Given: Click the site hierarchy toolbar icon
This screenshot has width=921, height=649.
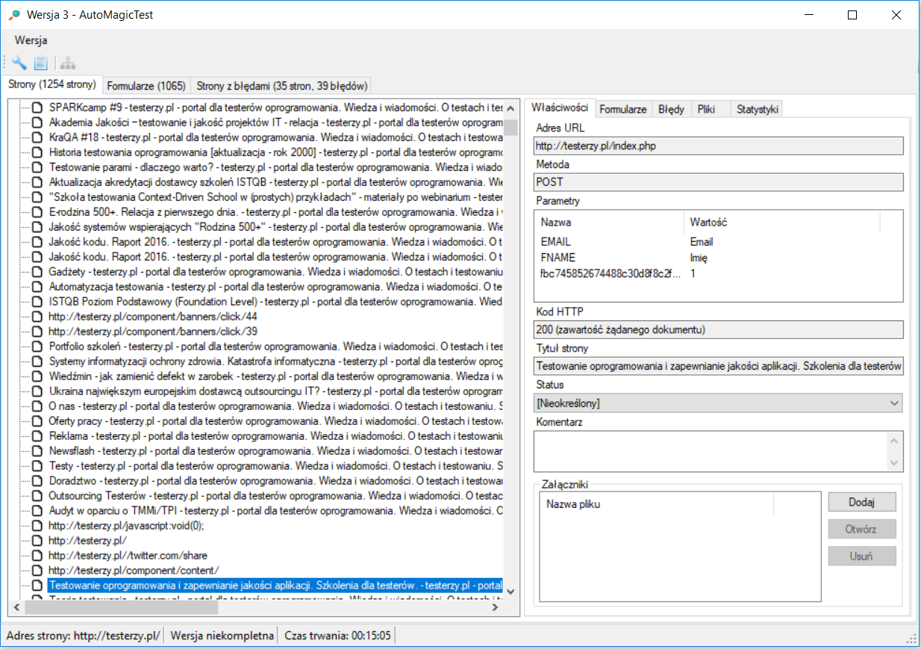Looking at the screenshot, I should [x=68, y=63].
